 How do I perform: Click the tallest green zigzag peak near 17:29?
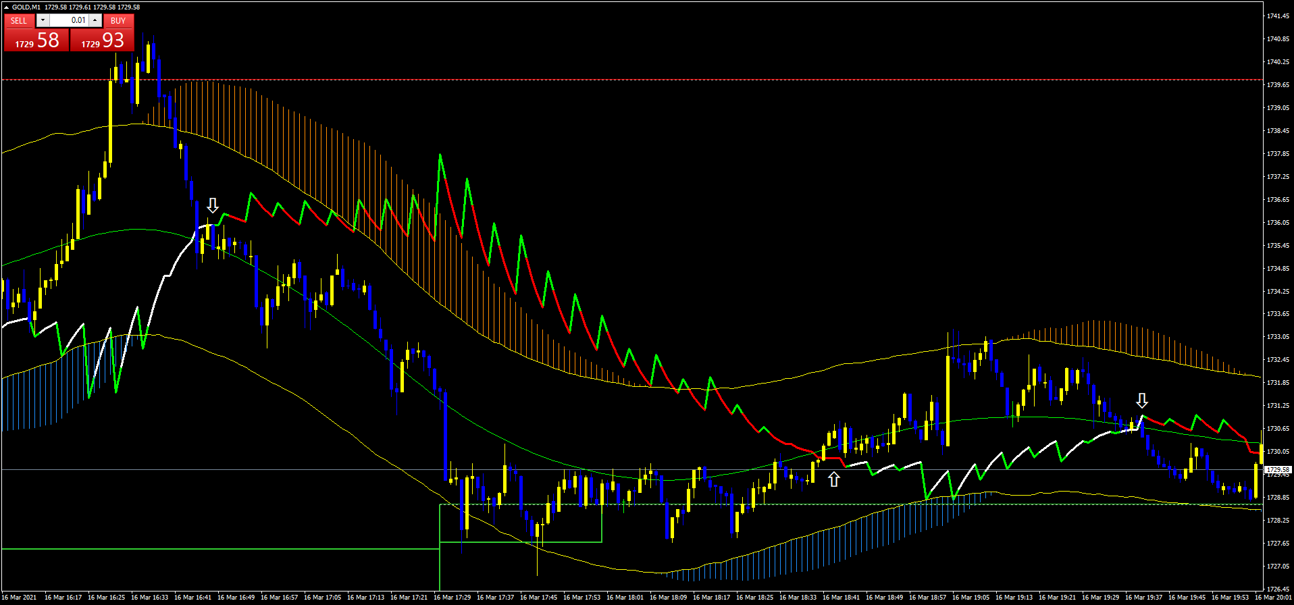click(x=440, y=155)
